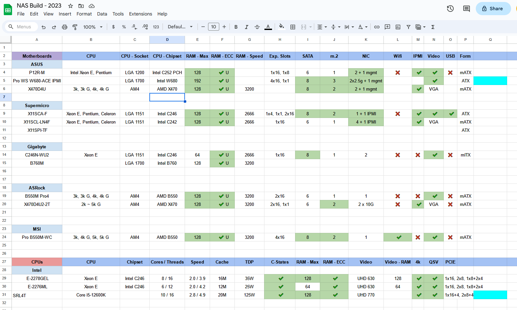This screenshot has width=517, height=310.
Task: Insert a comment from toolbar
Action: click(387, 27)
